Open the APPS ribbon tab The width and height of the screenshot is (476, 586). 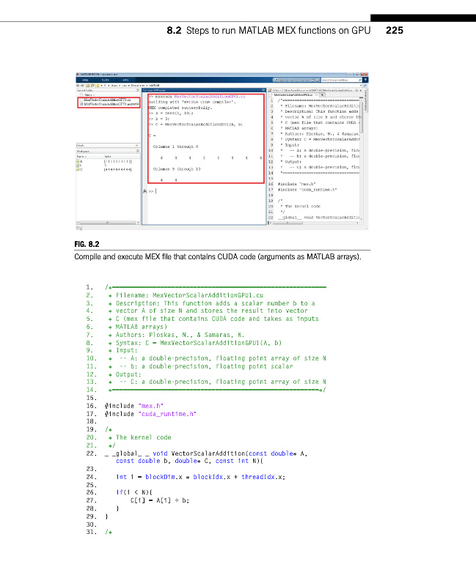125,79
